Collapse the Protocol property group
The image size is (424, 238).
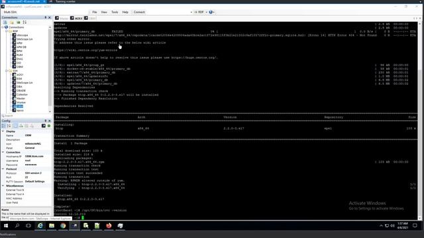click(3, 169)
